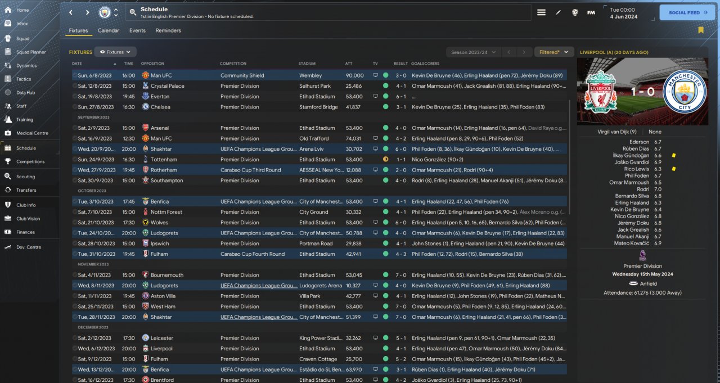Open the FM menu icon

(591, 12)
